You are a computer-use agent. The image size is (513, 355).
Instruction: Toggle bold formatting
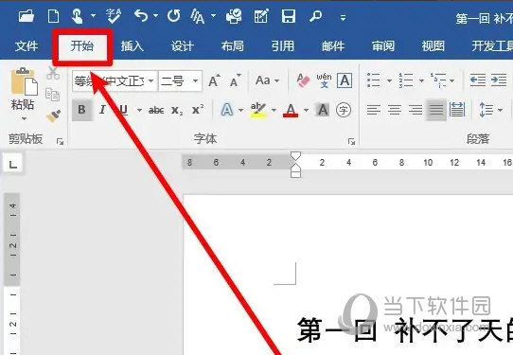(81, 110)
